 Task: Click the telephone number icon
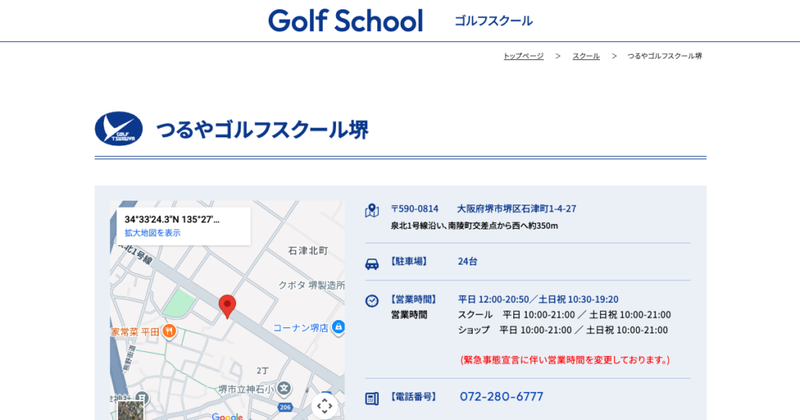(372, 398)
